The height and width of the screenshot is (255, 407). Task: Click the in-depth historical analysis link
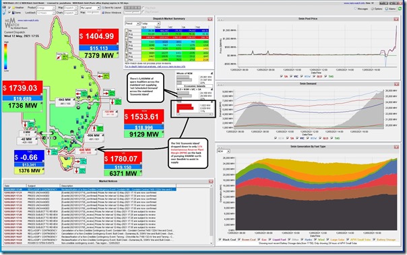155,67
